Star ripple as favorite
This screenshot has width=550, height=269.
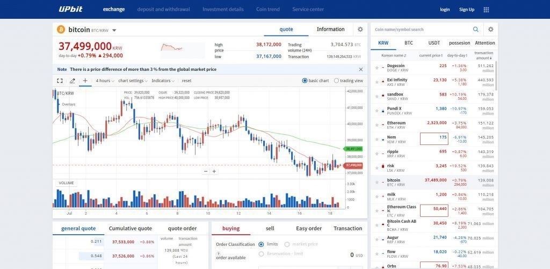(377, 154)
